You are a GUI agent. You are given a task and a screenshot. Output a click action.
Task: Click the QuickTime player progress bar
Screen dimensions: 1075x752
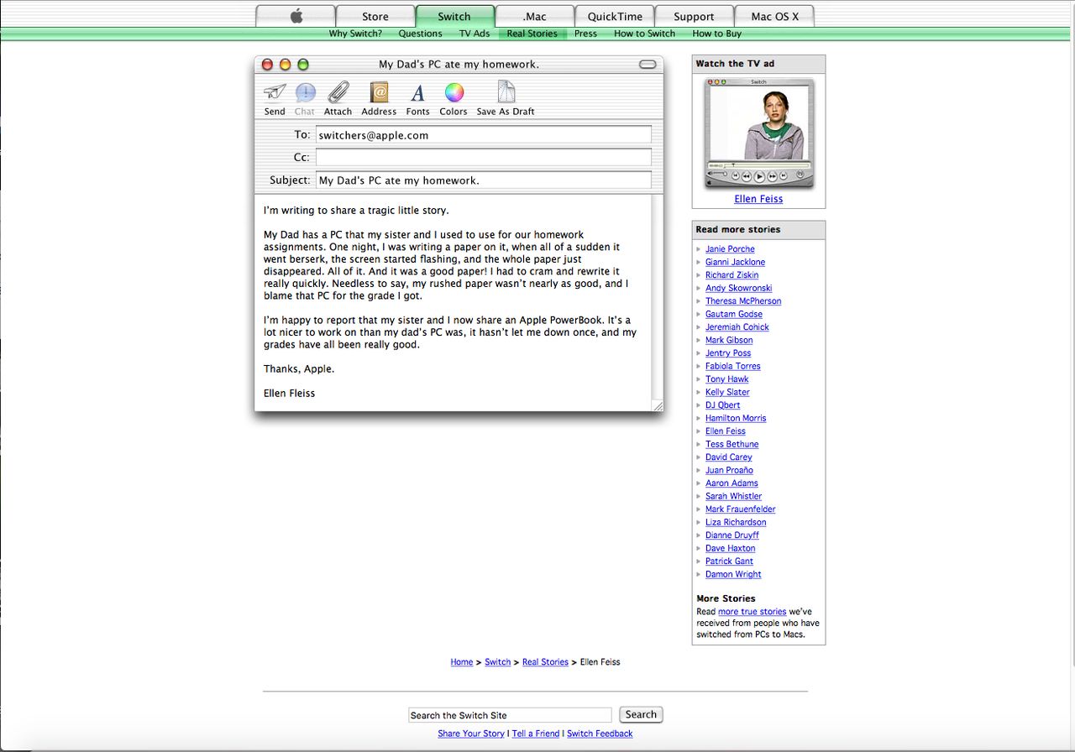[x=766, y=165]
